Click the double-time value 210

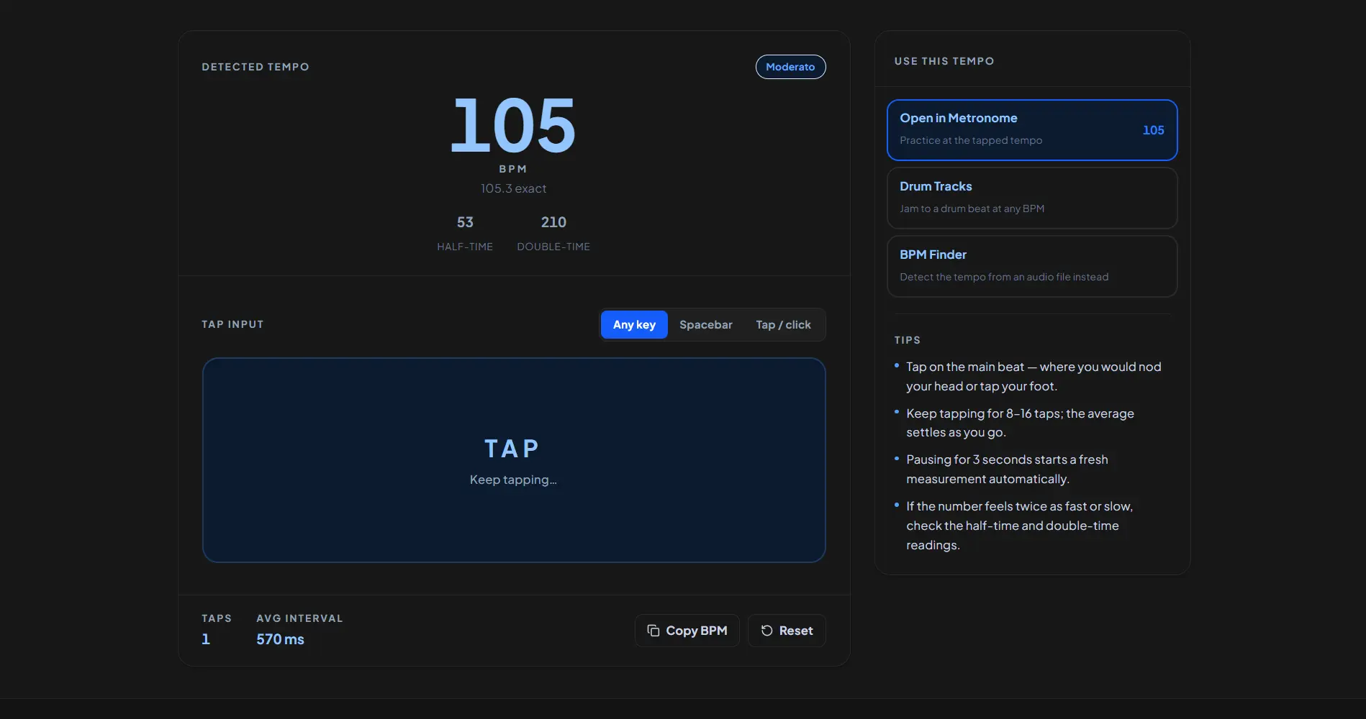click(553, 222)
